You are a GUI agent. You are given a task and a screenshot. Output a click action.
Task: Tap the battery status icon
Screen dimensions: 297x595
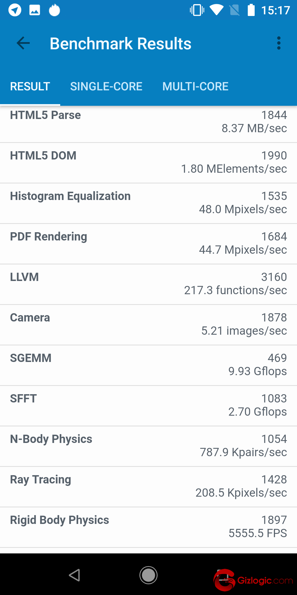tap(251, 10)
